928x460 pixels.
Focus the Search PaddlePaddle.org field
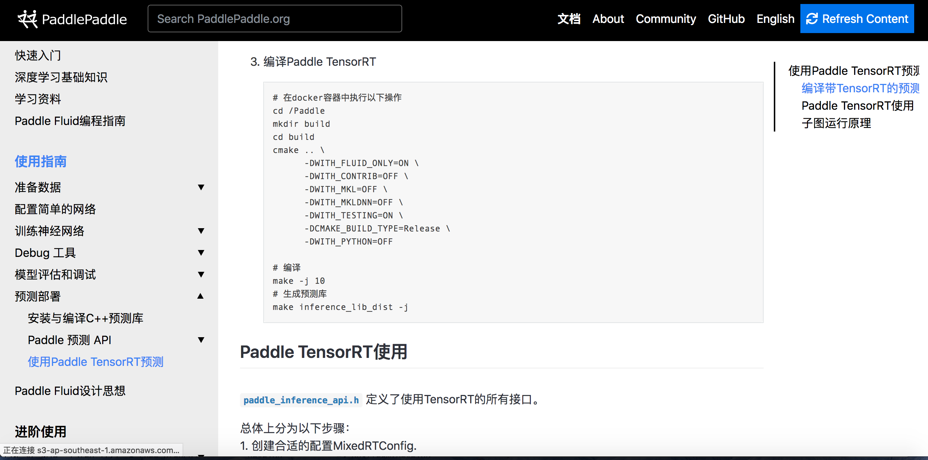275,19
